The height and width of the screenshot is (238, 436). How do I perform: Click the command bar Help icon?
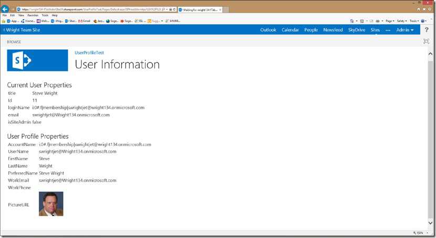pyautogui.click(x=423, y=21)
